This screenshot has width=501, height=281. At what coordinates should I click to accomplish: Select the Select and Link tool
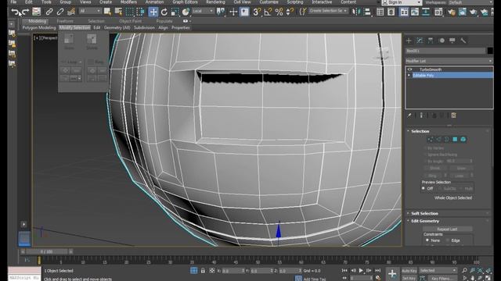click(49, 12)
